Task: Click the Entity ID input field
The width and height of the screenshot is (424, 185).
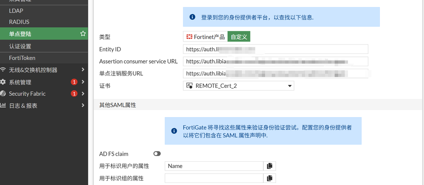Action: coord(275,49)
